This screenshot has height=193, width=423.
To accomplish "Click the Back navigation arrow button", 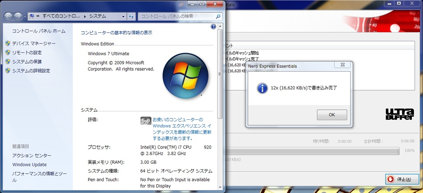I will pos(8,16).
